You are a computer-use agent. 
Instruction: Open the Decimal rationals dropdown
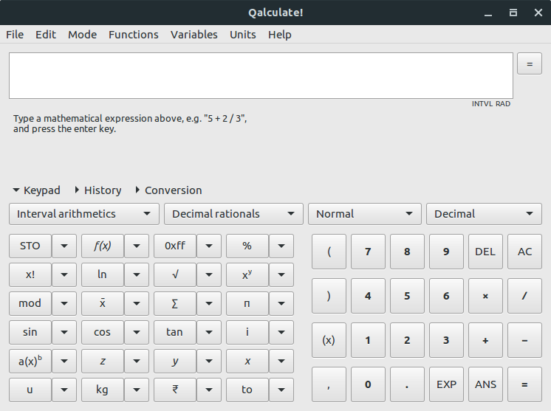coord(233,214)
